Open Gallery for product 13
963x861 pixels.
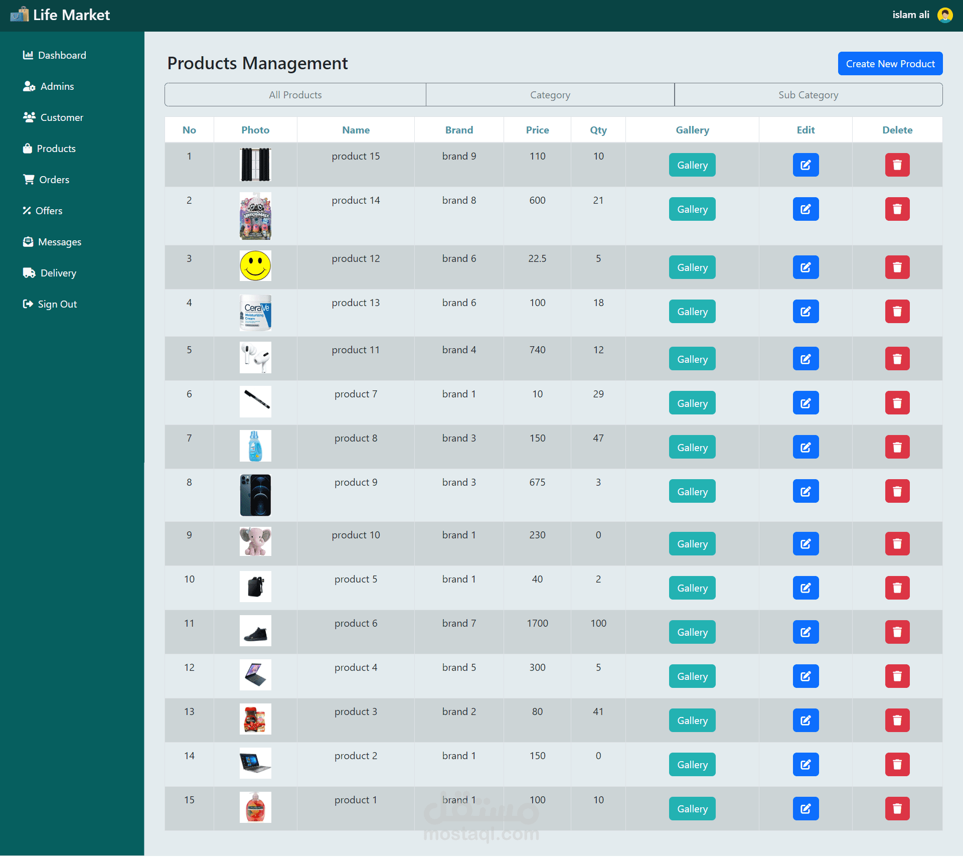coord(692,312)
